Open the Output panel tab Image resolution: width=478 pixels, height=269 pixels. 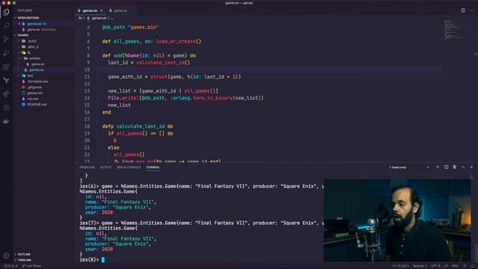coord(106,167)
